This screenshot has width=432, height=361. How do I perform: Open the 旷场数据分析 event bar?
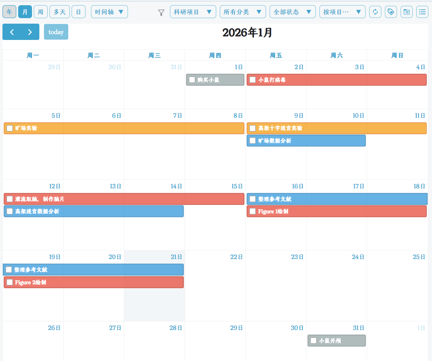click(306, 141)
